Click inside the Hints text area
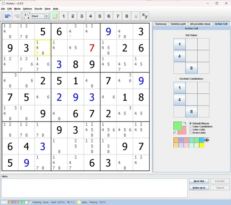This screenshot has height=205, width=231. pyautogui.click(x=95, y=188)
